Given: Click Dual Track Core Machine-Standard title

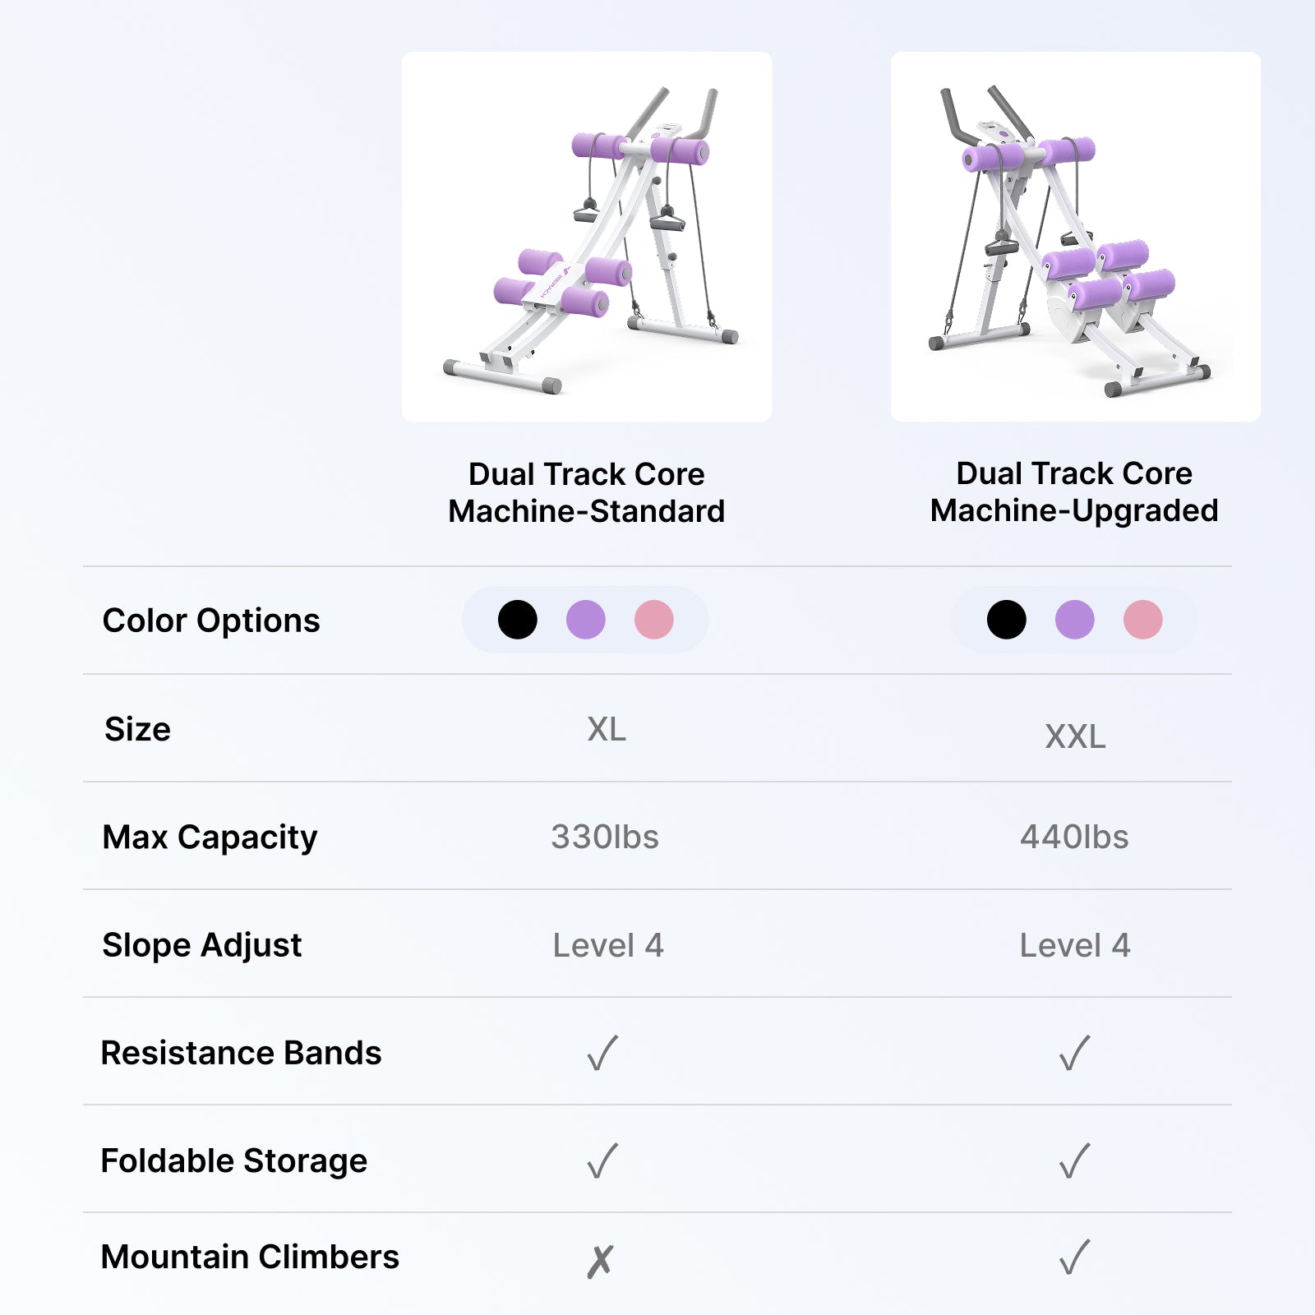Looking at the screenshot, I should pos(586,492).
